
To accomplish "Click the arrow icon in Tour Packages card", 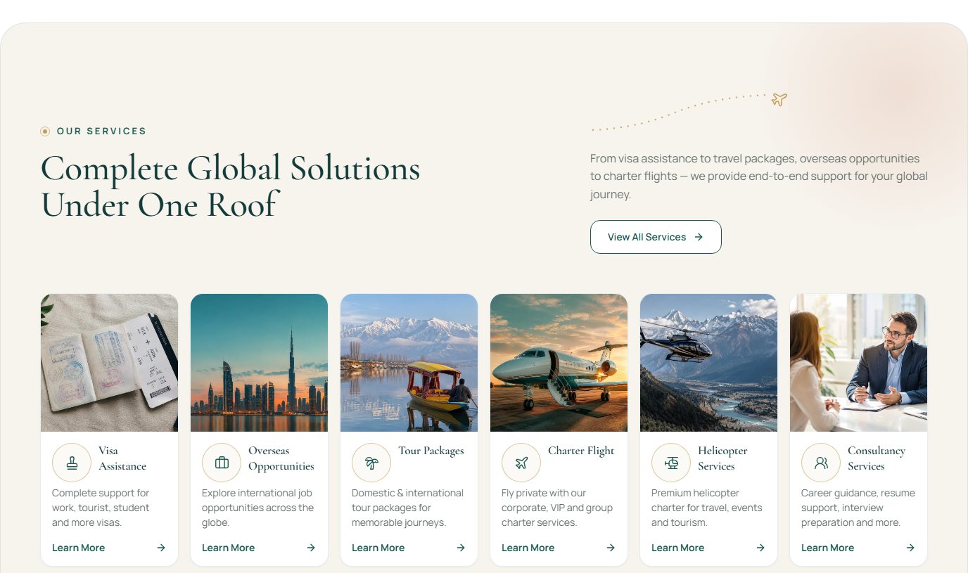I will point(461,548).
